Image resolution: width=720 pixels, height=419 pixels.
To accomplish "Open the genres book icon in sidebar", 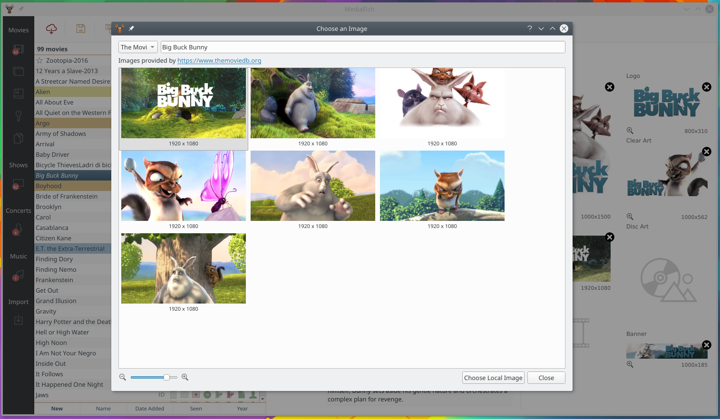I will [18, 93].
